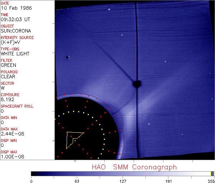Click the large dark blob on the vertical line
This screenshot has width=215, height=183.
(137, 84)
